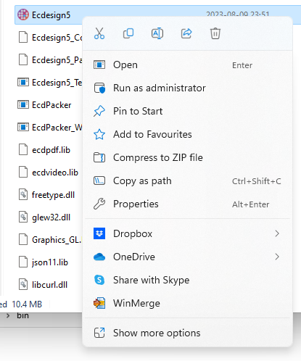This screenshot has width=301, height=361.
Task: Click the glew32.dll file icon
Action: (23, 217)
